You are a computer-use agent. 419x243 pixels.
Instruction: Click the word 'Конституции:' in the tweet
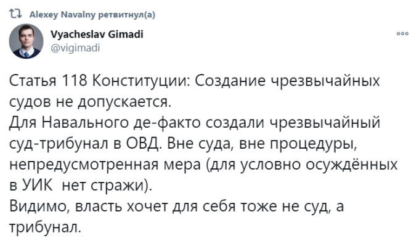pos(142,80)
